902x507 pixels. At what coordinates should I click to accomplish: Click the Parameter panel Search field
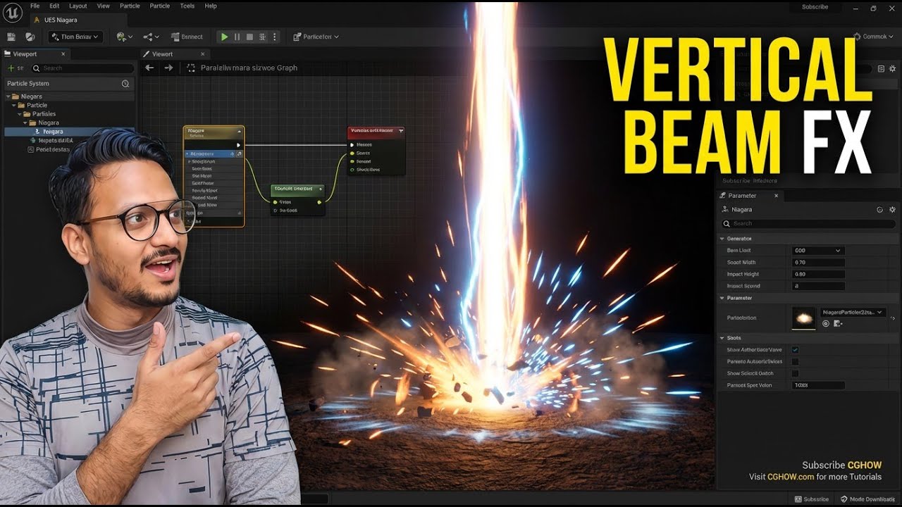coord(808,223)
